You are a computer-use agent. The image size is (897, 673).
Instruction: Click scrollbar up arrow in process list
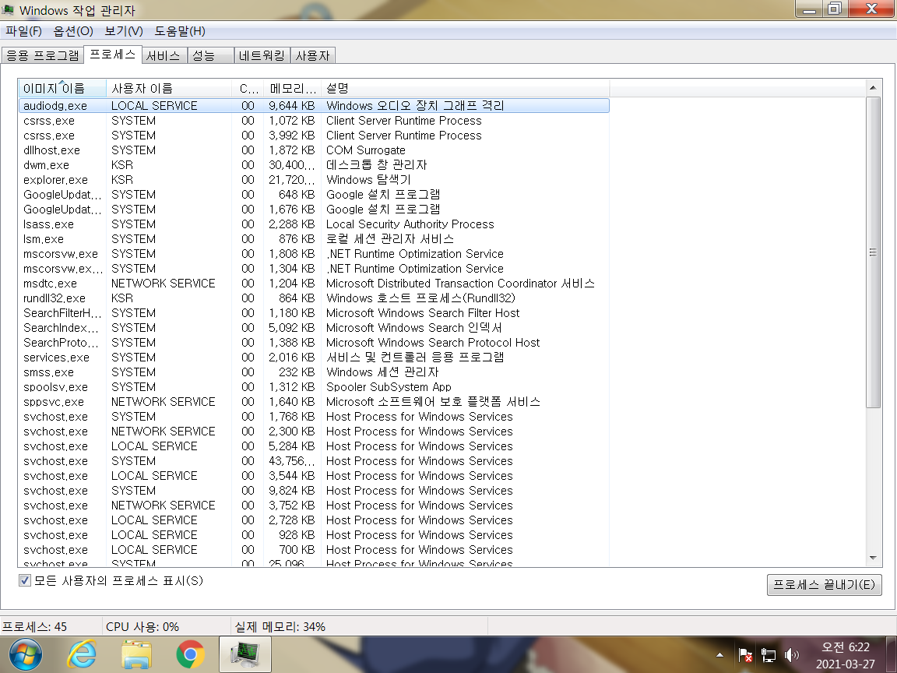click(x=873, y=87)
